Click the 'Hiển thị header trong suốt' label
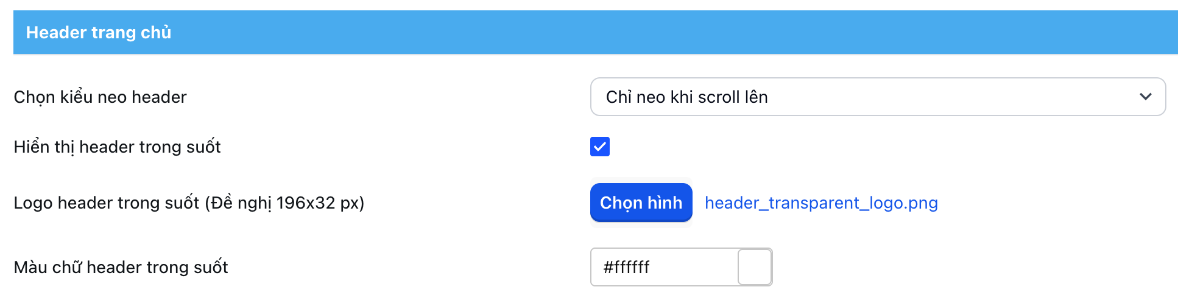 [x=117, y=147]
